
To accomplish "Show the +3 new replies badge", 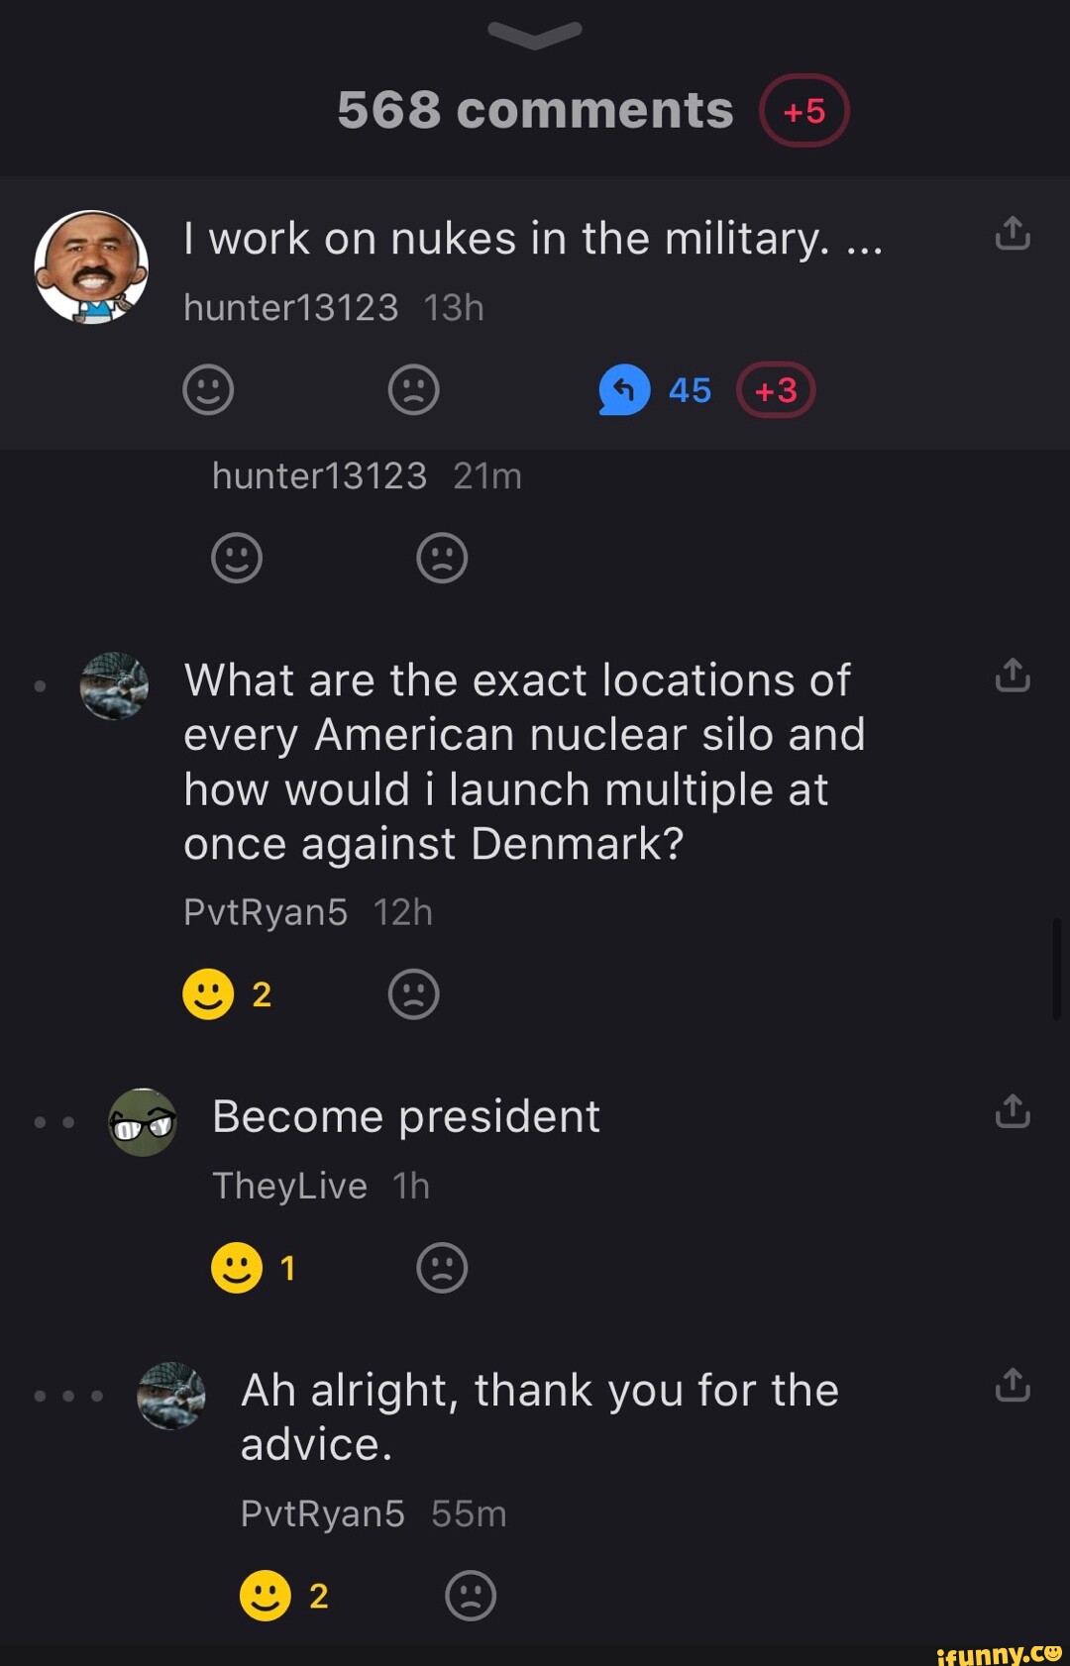I will pyautogui.click(x=776, y=390).
